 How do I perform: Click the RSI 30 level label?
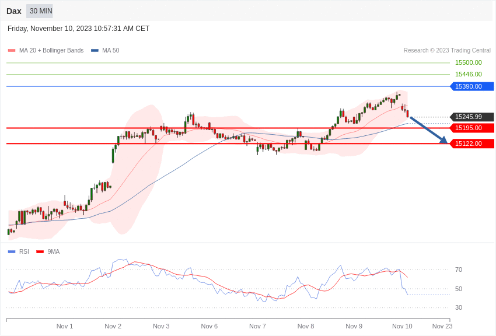click(x=459, y=307)
